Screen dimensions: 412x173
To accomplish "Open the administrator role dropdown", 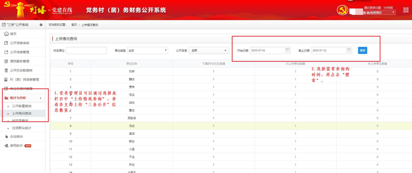I will point(378,13).
